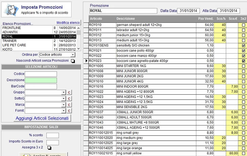Click description medium junior 15+3kg
Screen dimensions: 247x156
coord(133,35)
